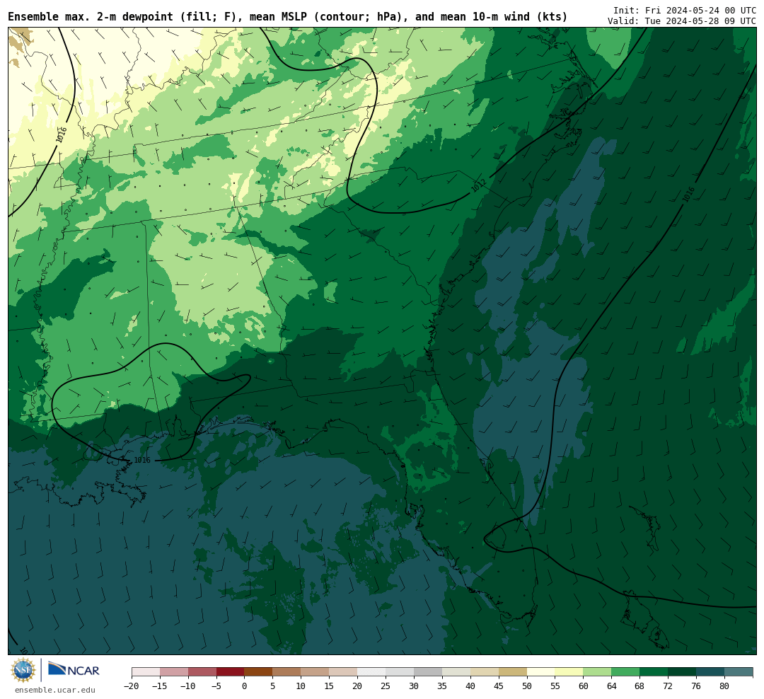Click the colorbar swatch between 60 and 64

pyautogui.click(x=598, y=672)
